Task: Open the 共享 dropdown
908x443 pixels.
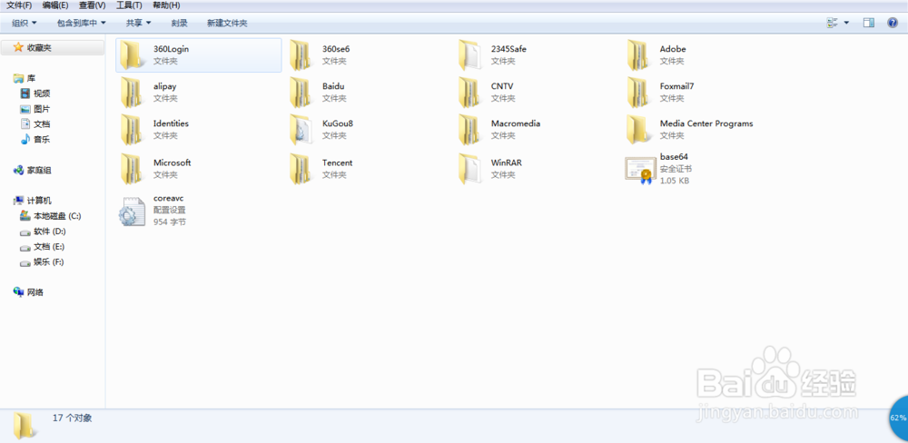Action: click(x=139, y=24)
